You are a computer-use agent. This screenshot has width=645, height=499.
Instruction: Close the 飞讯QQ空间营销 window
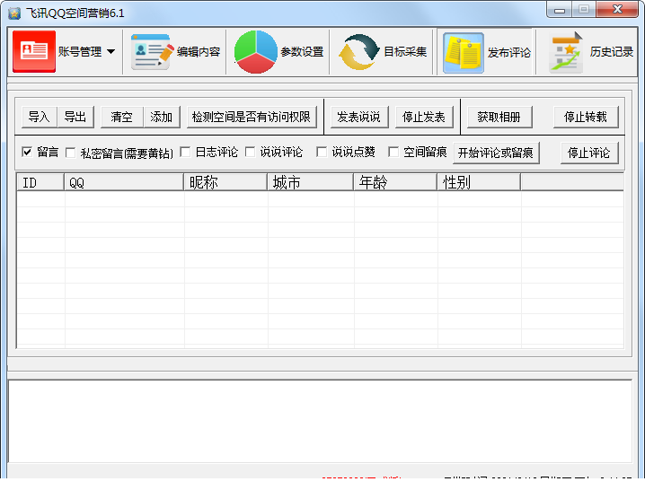pos(617,10)
